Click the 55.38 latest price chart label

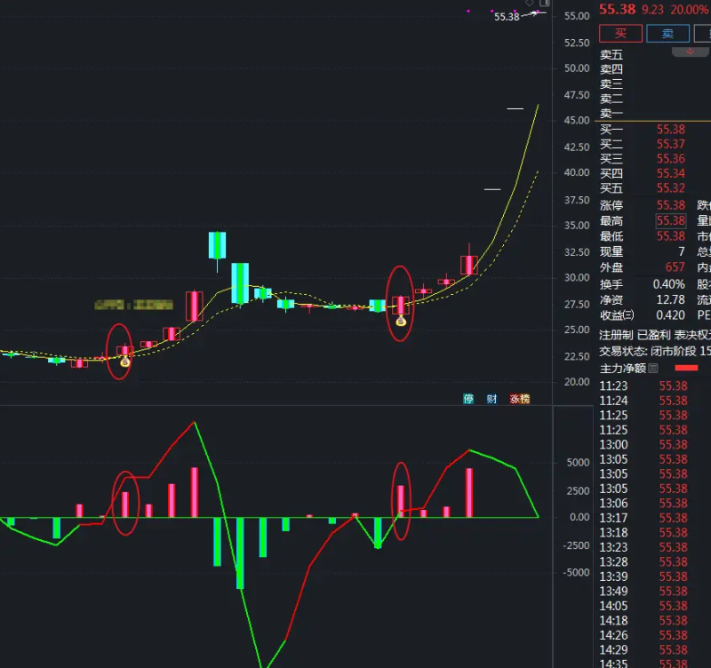click(507, 17)
